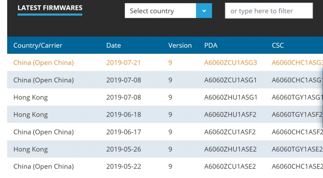This screenshot has width=323, height=178.
Task: Open China firmware dated 2019-05-22
Action: tap(165, 166)
